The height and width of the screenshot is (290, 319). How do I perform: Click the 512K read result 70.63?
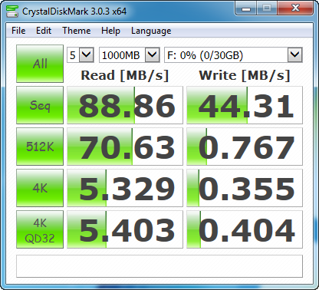(125, 147)
